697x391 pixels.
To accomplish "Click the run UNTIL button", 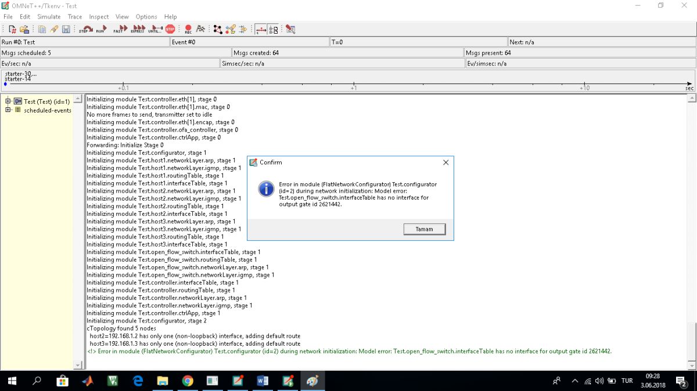I will point(155,29).
